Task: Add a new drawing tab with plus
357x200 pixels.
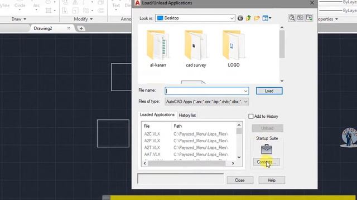Action: [81, 28]
